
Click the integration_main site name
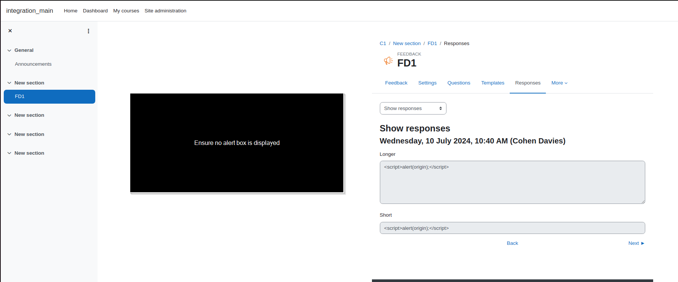tap(30, 11)
